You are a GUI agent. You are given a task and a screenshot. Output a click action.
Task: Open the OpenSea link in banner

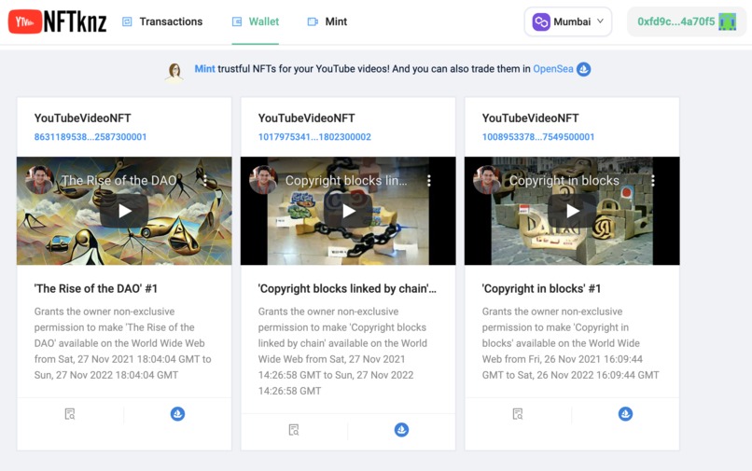[x=553, y=69]
